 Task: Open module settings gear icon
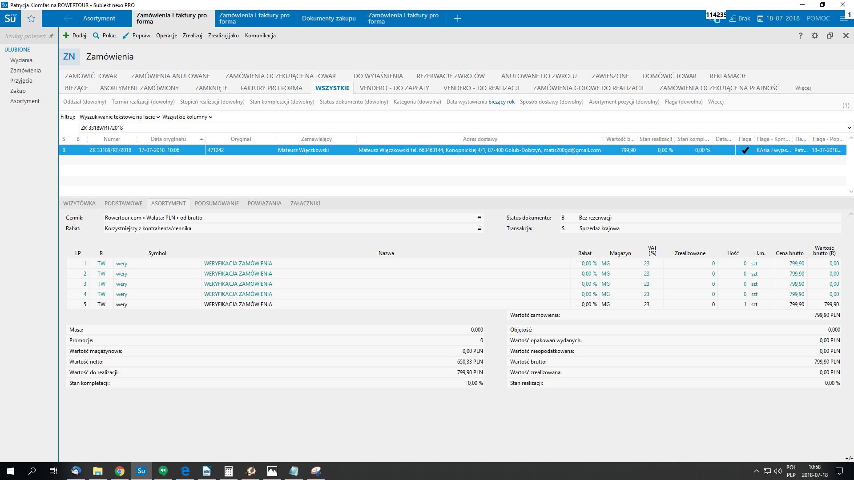pyautogui.click(x=815, y=36)
